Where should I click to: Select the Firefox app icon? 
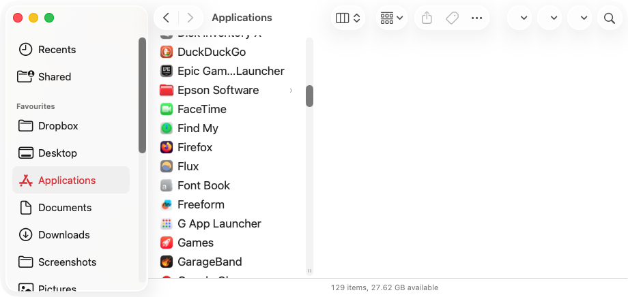click(x=166, y=148)
